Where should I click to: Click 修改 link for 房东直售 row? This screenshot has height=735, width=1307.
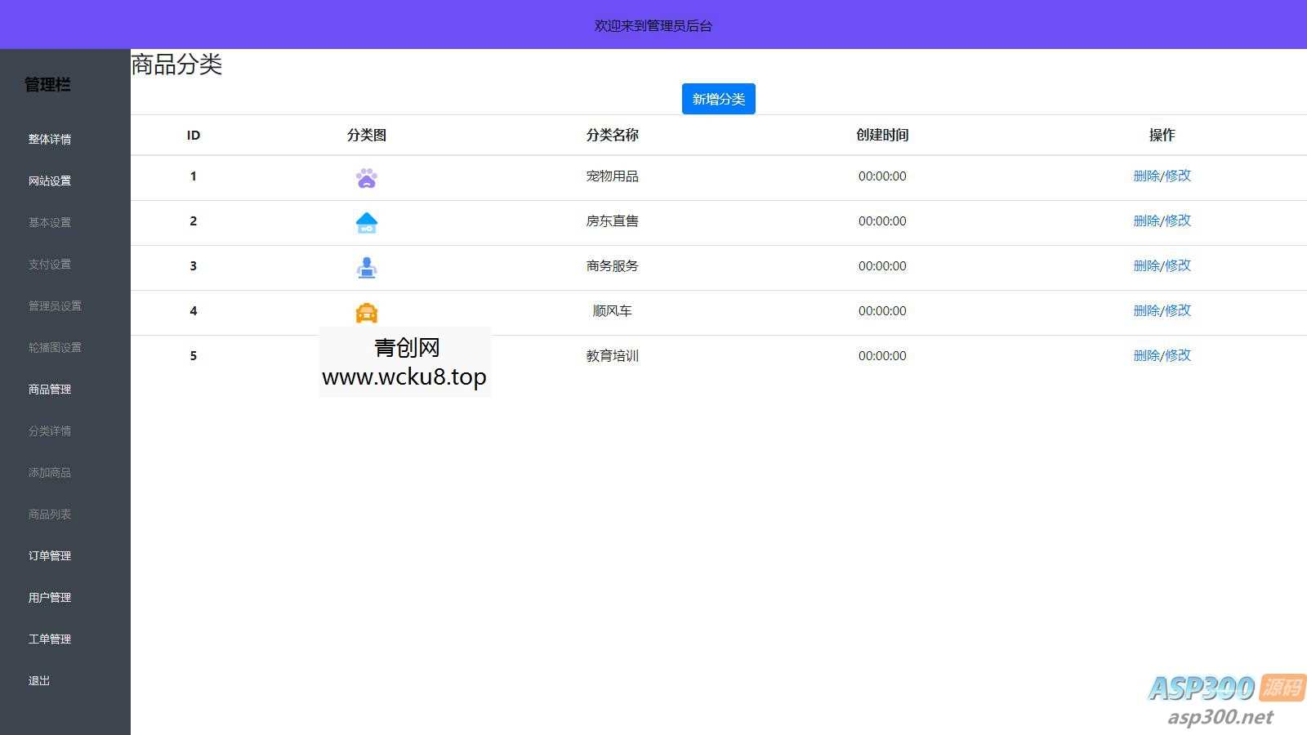coord(1178,220)
